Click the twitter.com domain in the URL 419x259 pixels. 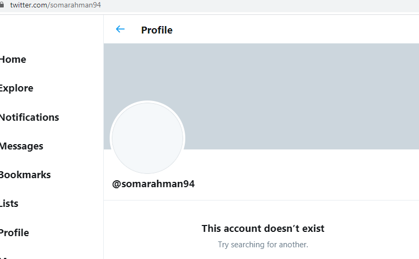coord(29,5)
